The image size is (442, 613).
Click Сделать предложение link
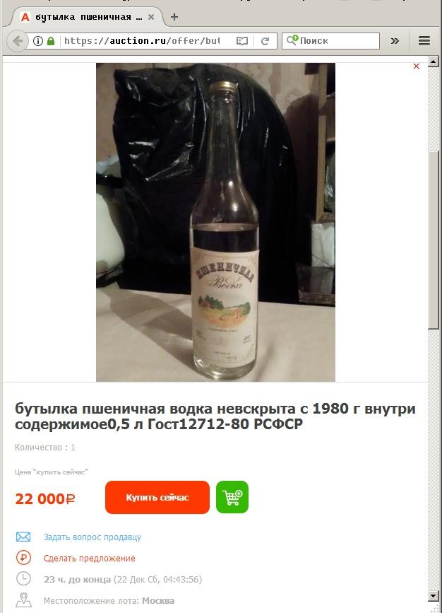pyautogui.click(x=90, y=559)
